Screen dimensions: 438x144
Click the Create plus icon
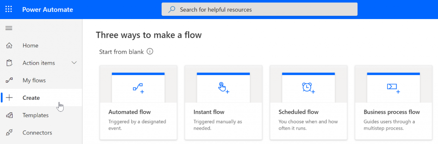coord(9,98)
